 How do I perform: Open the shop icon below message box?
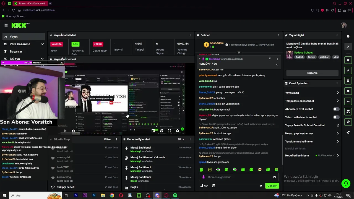(x=214, y=186)
